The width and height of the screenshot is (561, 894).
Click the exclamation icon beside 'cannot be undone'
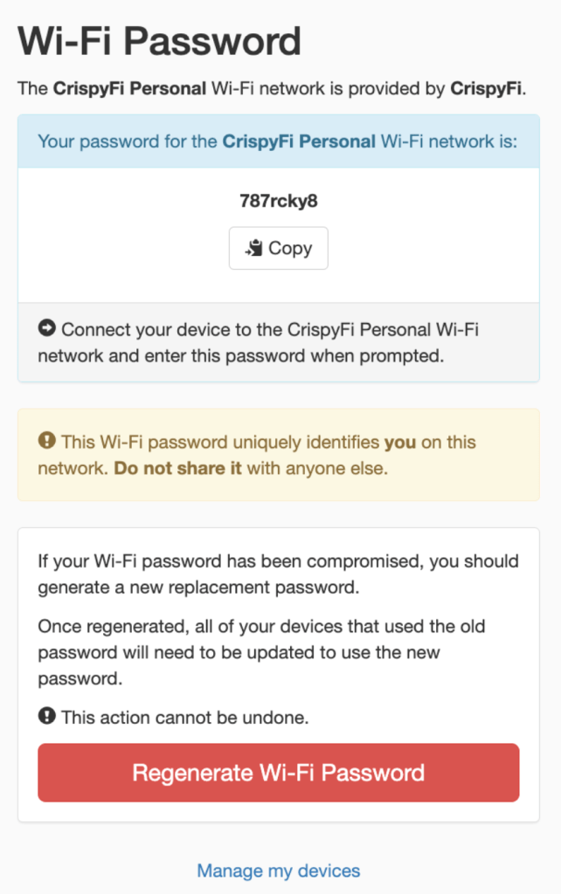[x=46, y=717]
